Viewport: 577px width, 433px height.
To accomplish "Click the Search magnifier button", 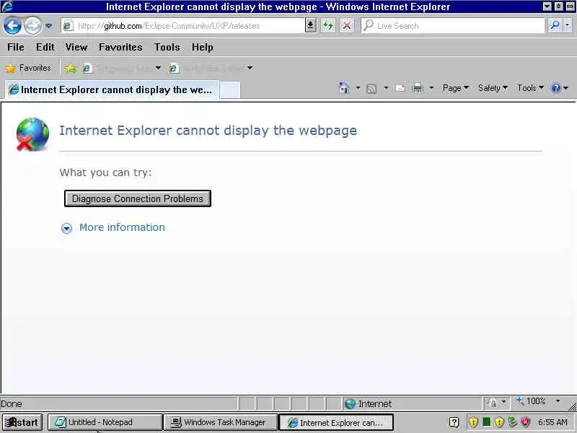I will pyautogui.click(x=555, y=26).
